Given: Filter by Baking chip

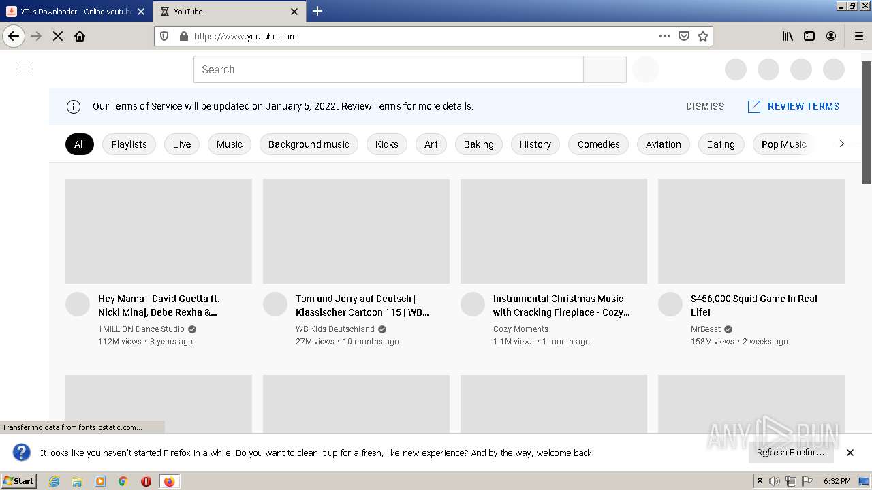Looking at the screenshot, I should coord(478,144).
